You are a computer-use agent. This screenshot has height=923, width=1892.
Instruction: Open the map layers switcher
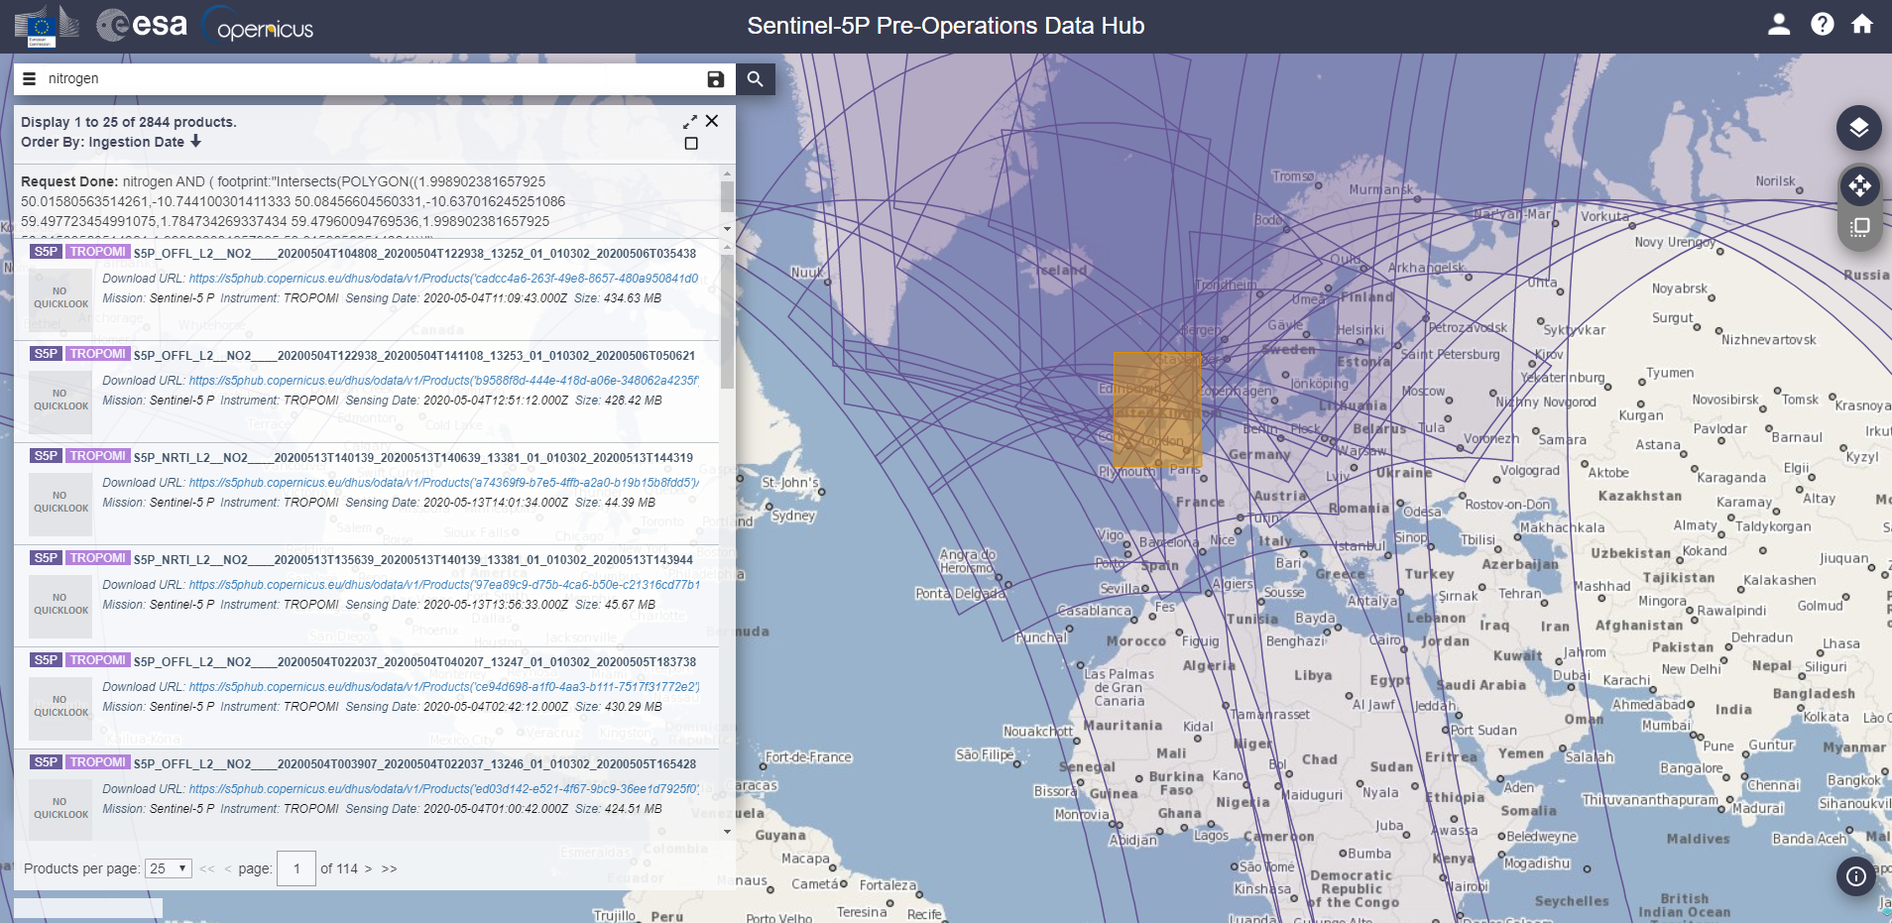1858,128
